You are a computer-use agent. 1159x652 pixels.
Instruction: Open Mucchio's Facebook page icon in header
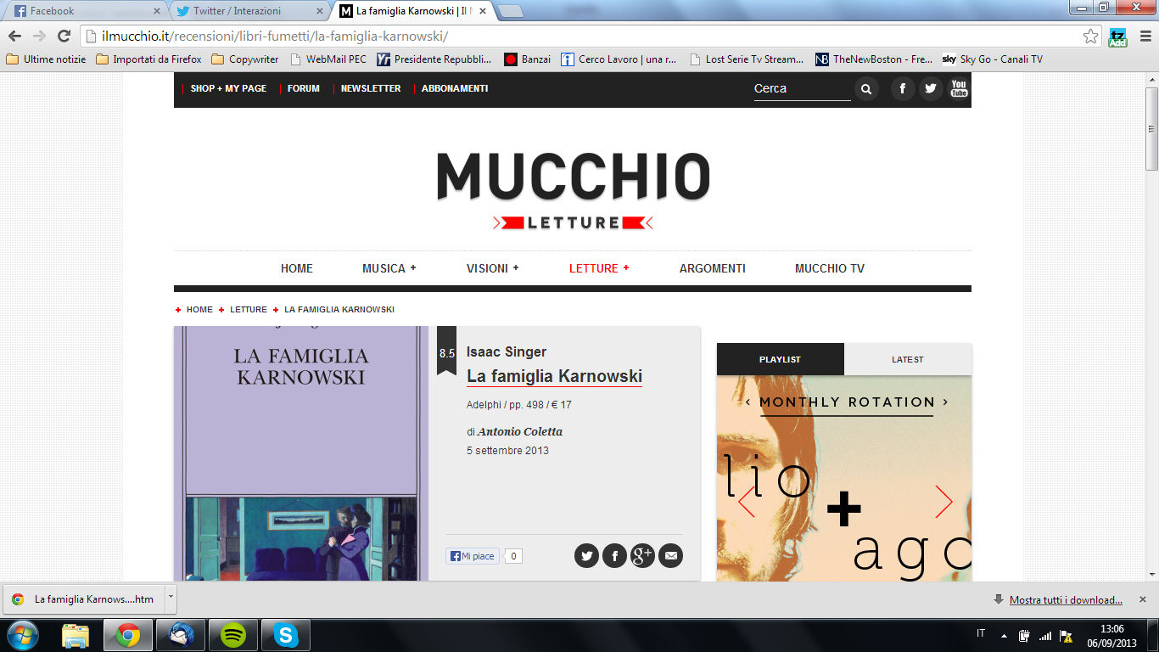point(903,89)
